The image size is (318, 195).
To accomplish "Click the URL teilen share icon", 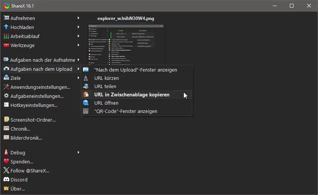I will [x=86, y=86].
